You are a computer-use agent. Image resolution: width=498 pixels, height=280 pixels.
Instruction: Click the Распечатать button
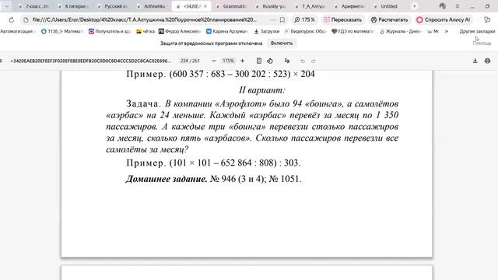pyautogui.click(x=389, y=19)
